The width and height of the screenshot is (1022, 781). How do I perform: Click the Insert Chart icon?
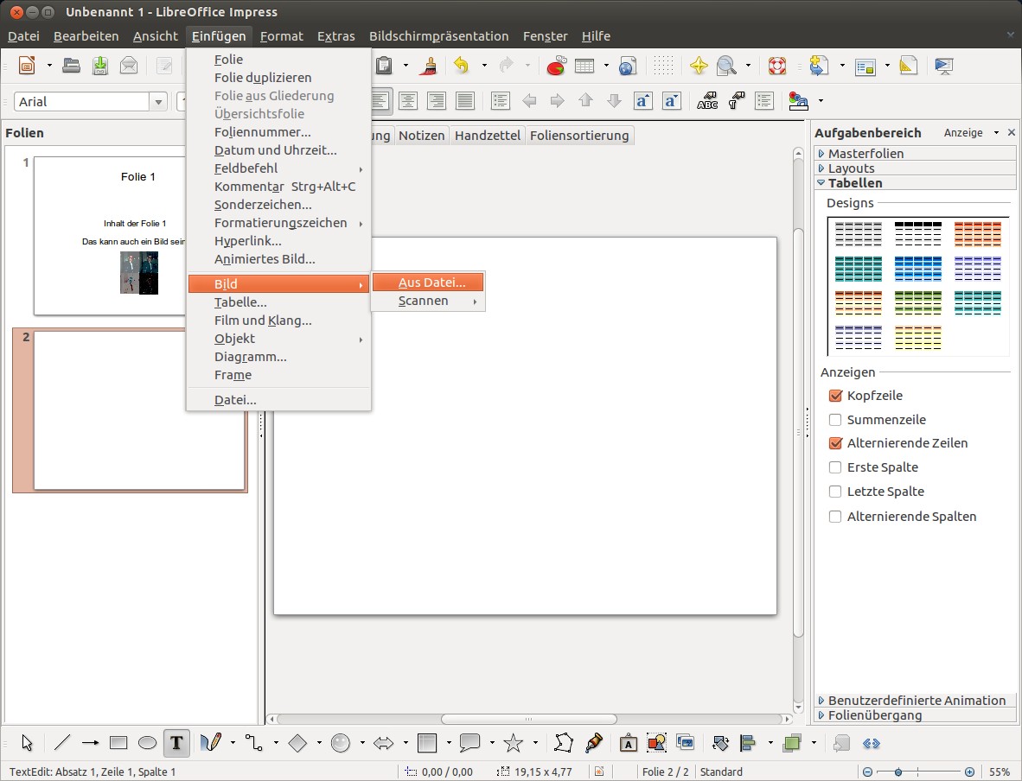point(555,66)
